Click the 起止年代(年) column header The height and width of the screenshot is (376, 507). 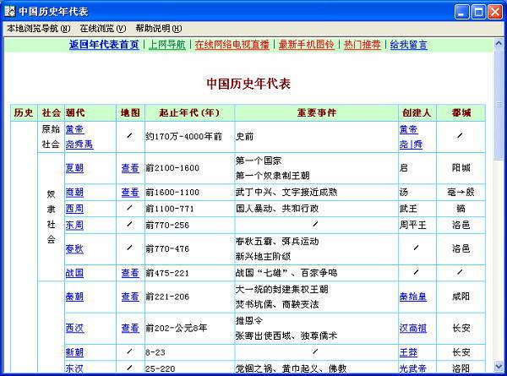[189, 113]
